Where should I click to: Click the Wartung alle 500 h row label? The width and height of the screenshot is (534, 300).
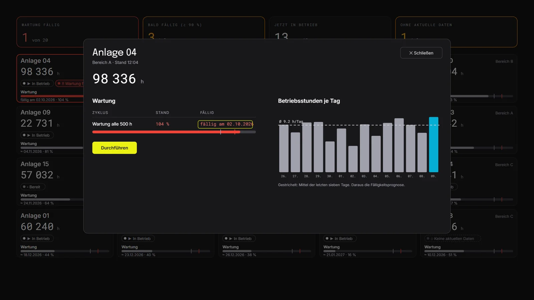pos(112,124)
